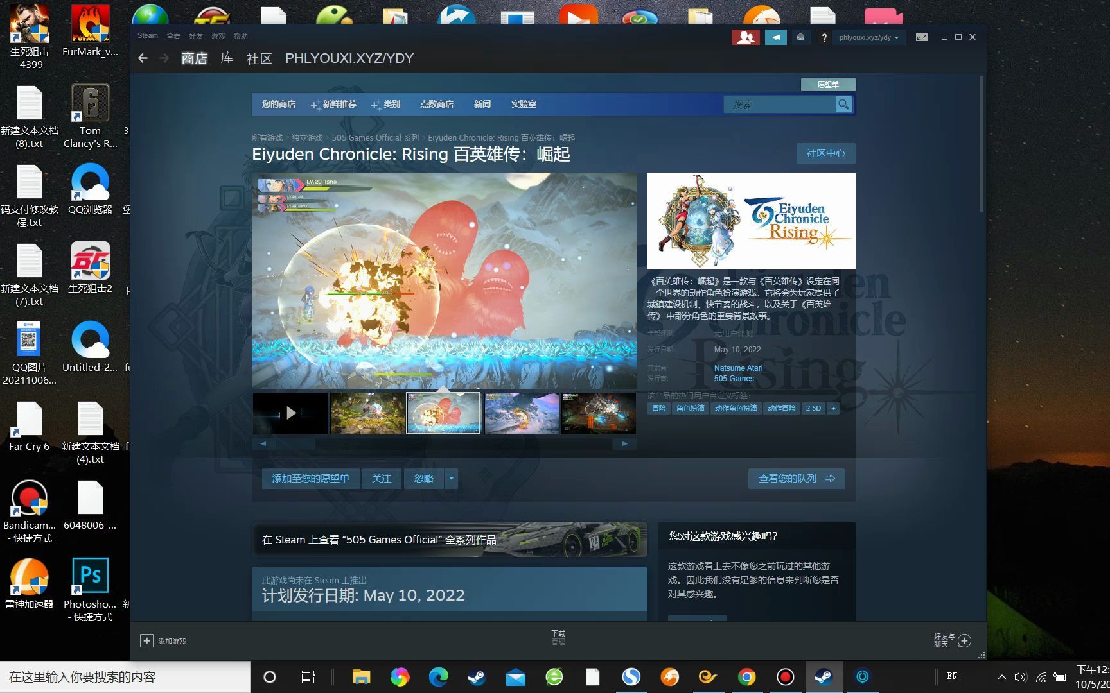
Task: Open the 好友 menu
Action: coord(196,36)
